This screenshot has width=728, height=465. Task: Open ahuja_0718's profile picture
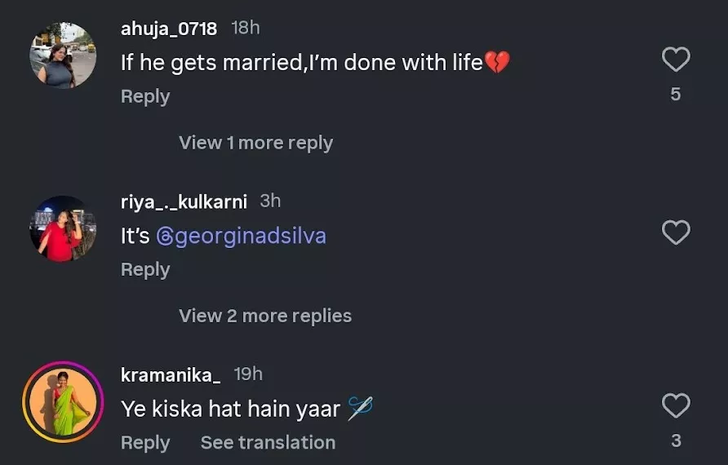63,55
